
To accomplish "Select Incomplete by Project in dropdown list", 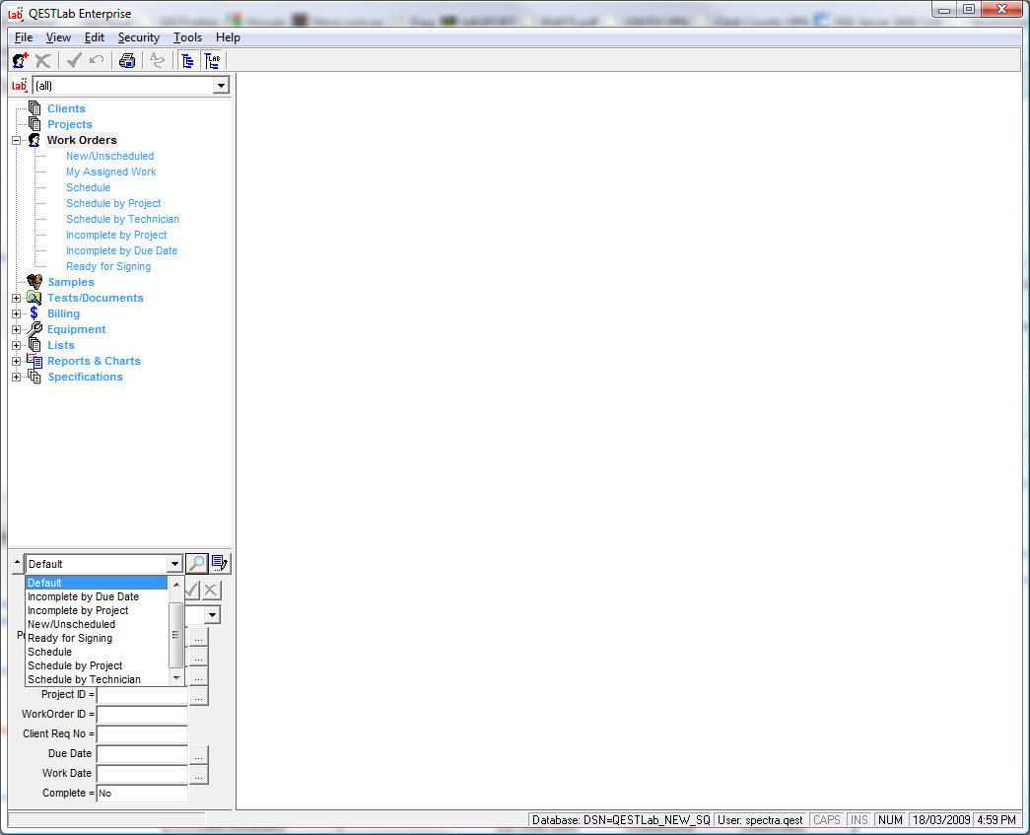I will (x=78, y=610).
